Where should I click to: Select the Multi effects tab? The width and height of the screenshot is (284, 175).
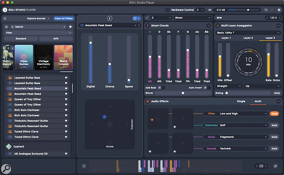click(258, 101)
